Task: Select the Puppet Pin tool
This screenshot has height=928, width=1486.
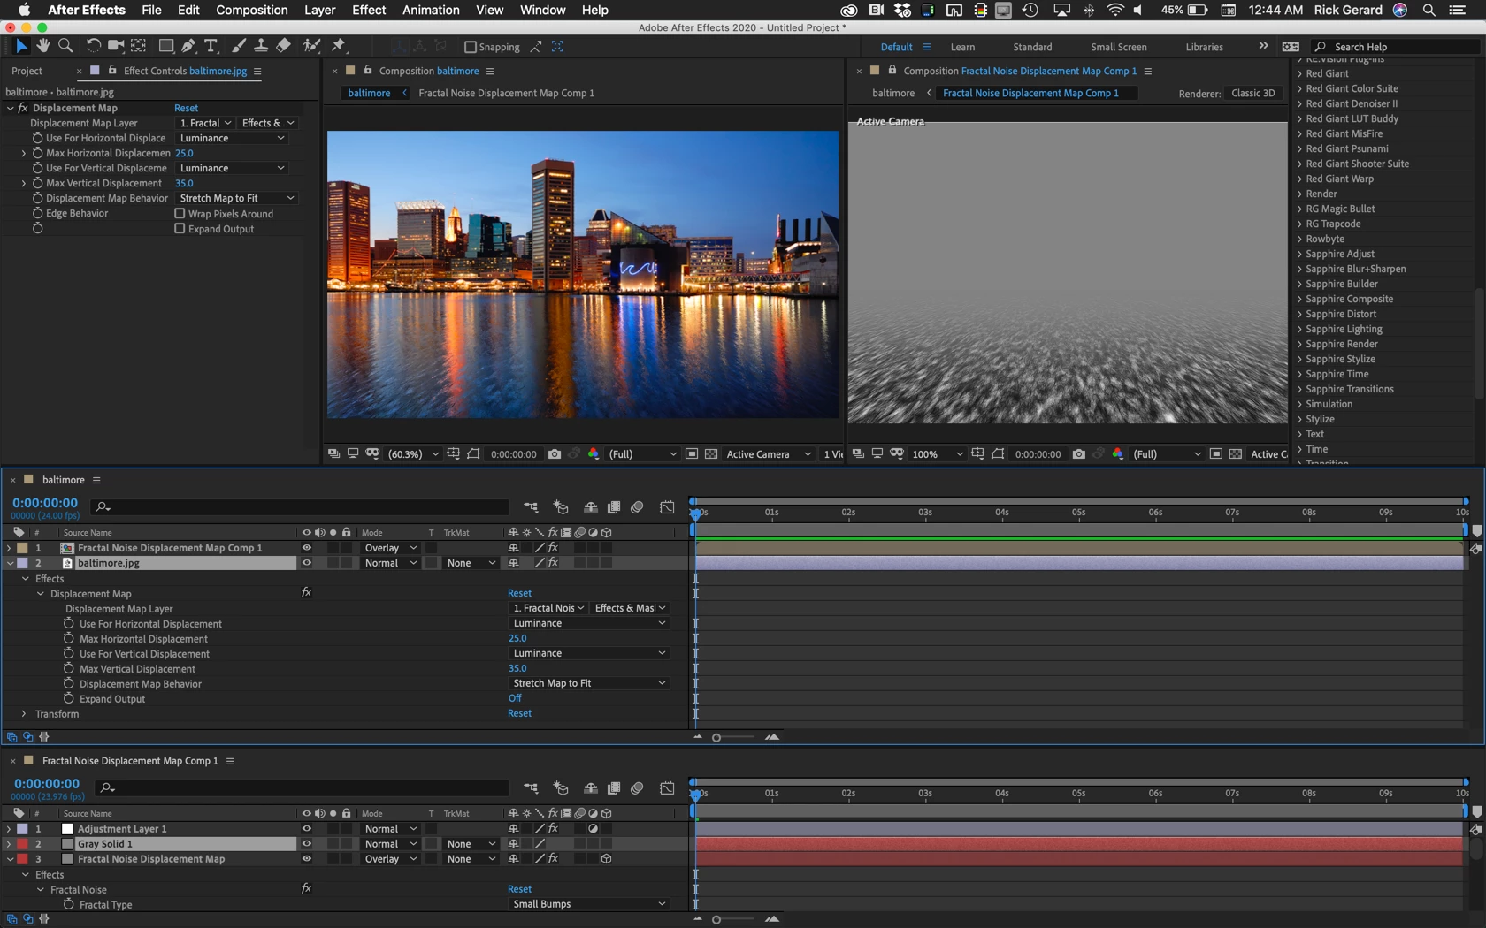Action: point(339,46)
